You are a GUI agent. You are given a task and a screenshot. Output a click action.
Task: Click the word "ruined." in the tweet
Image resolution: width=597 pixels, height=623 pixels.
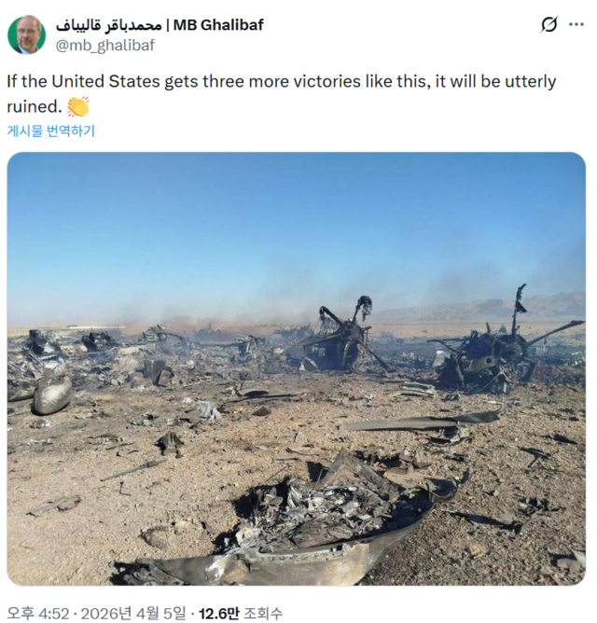pyautogui.click(x=35, y=106)
